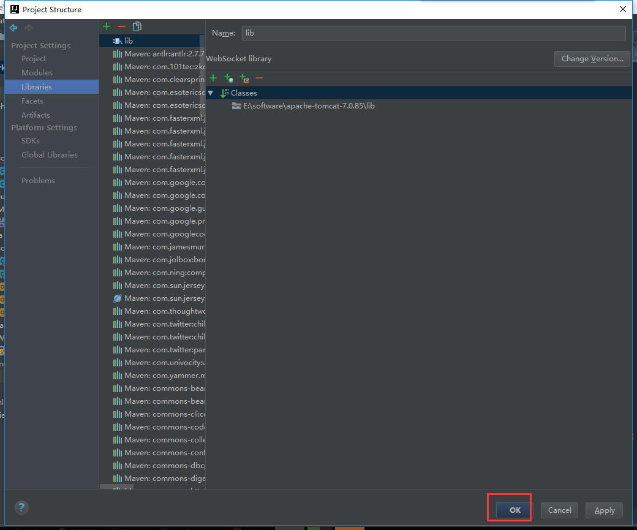The image size is (637, 530).
Task: Click the lib library icon in list
Action: tap(118, 41)
